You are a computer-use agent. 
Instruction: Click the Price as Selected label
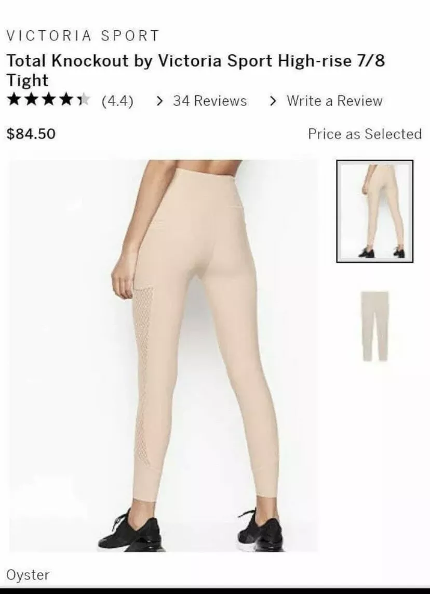(x=365, y=134)
